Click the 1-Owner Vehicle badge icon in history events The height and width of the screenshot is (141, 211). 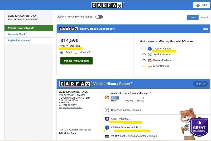point(150,49)
